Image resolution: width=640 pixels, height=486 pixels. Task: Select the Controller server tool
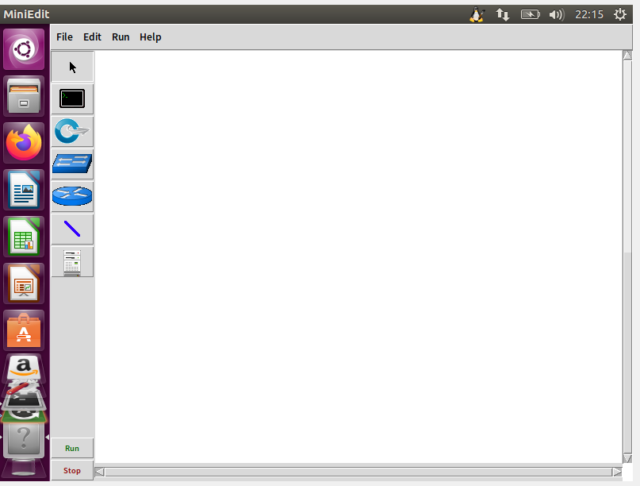point(72,261)
